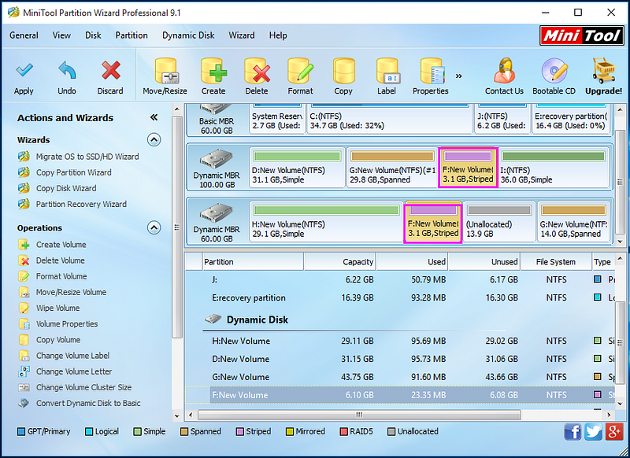Click Create Volume operation

[52, 245]
